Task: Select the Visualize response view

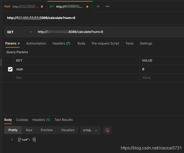Action: (x=67, y=130)
